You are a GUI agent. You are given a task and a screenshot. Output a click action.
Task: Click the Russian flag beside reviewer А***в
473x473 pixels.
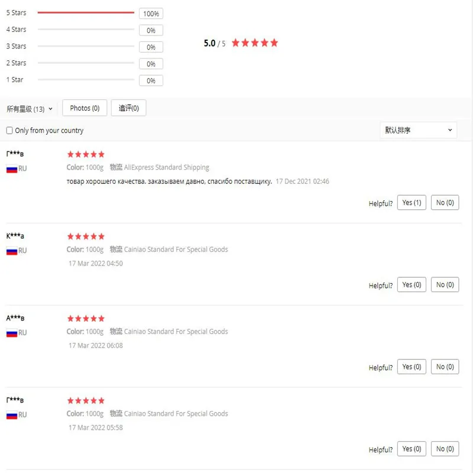click(11, 333)
